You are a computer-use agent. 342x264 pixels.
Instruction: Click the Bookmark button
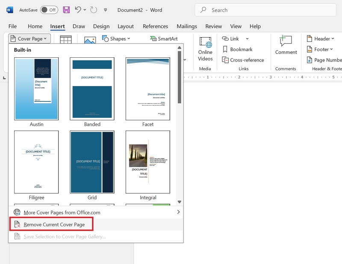(237, 49)
